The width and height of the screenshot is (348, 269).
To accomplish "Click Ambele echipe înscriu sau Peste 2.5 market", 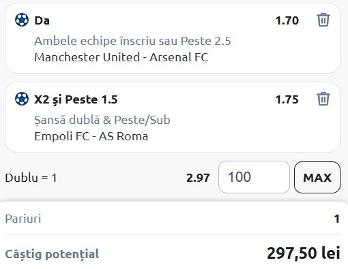I will click(132, 41).
